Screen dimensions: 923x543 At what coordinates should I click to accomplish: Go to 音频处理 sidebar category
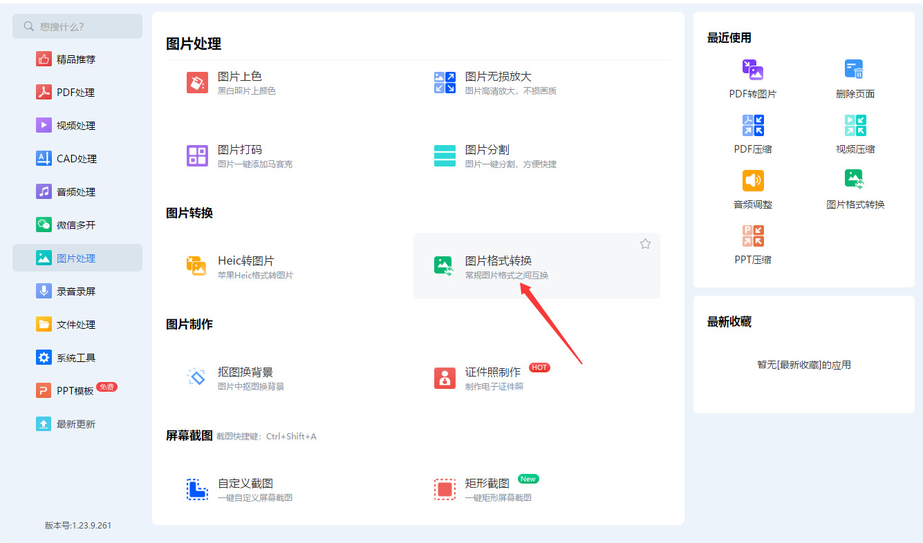point(77,192)
